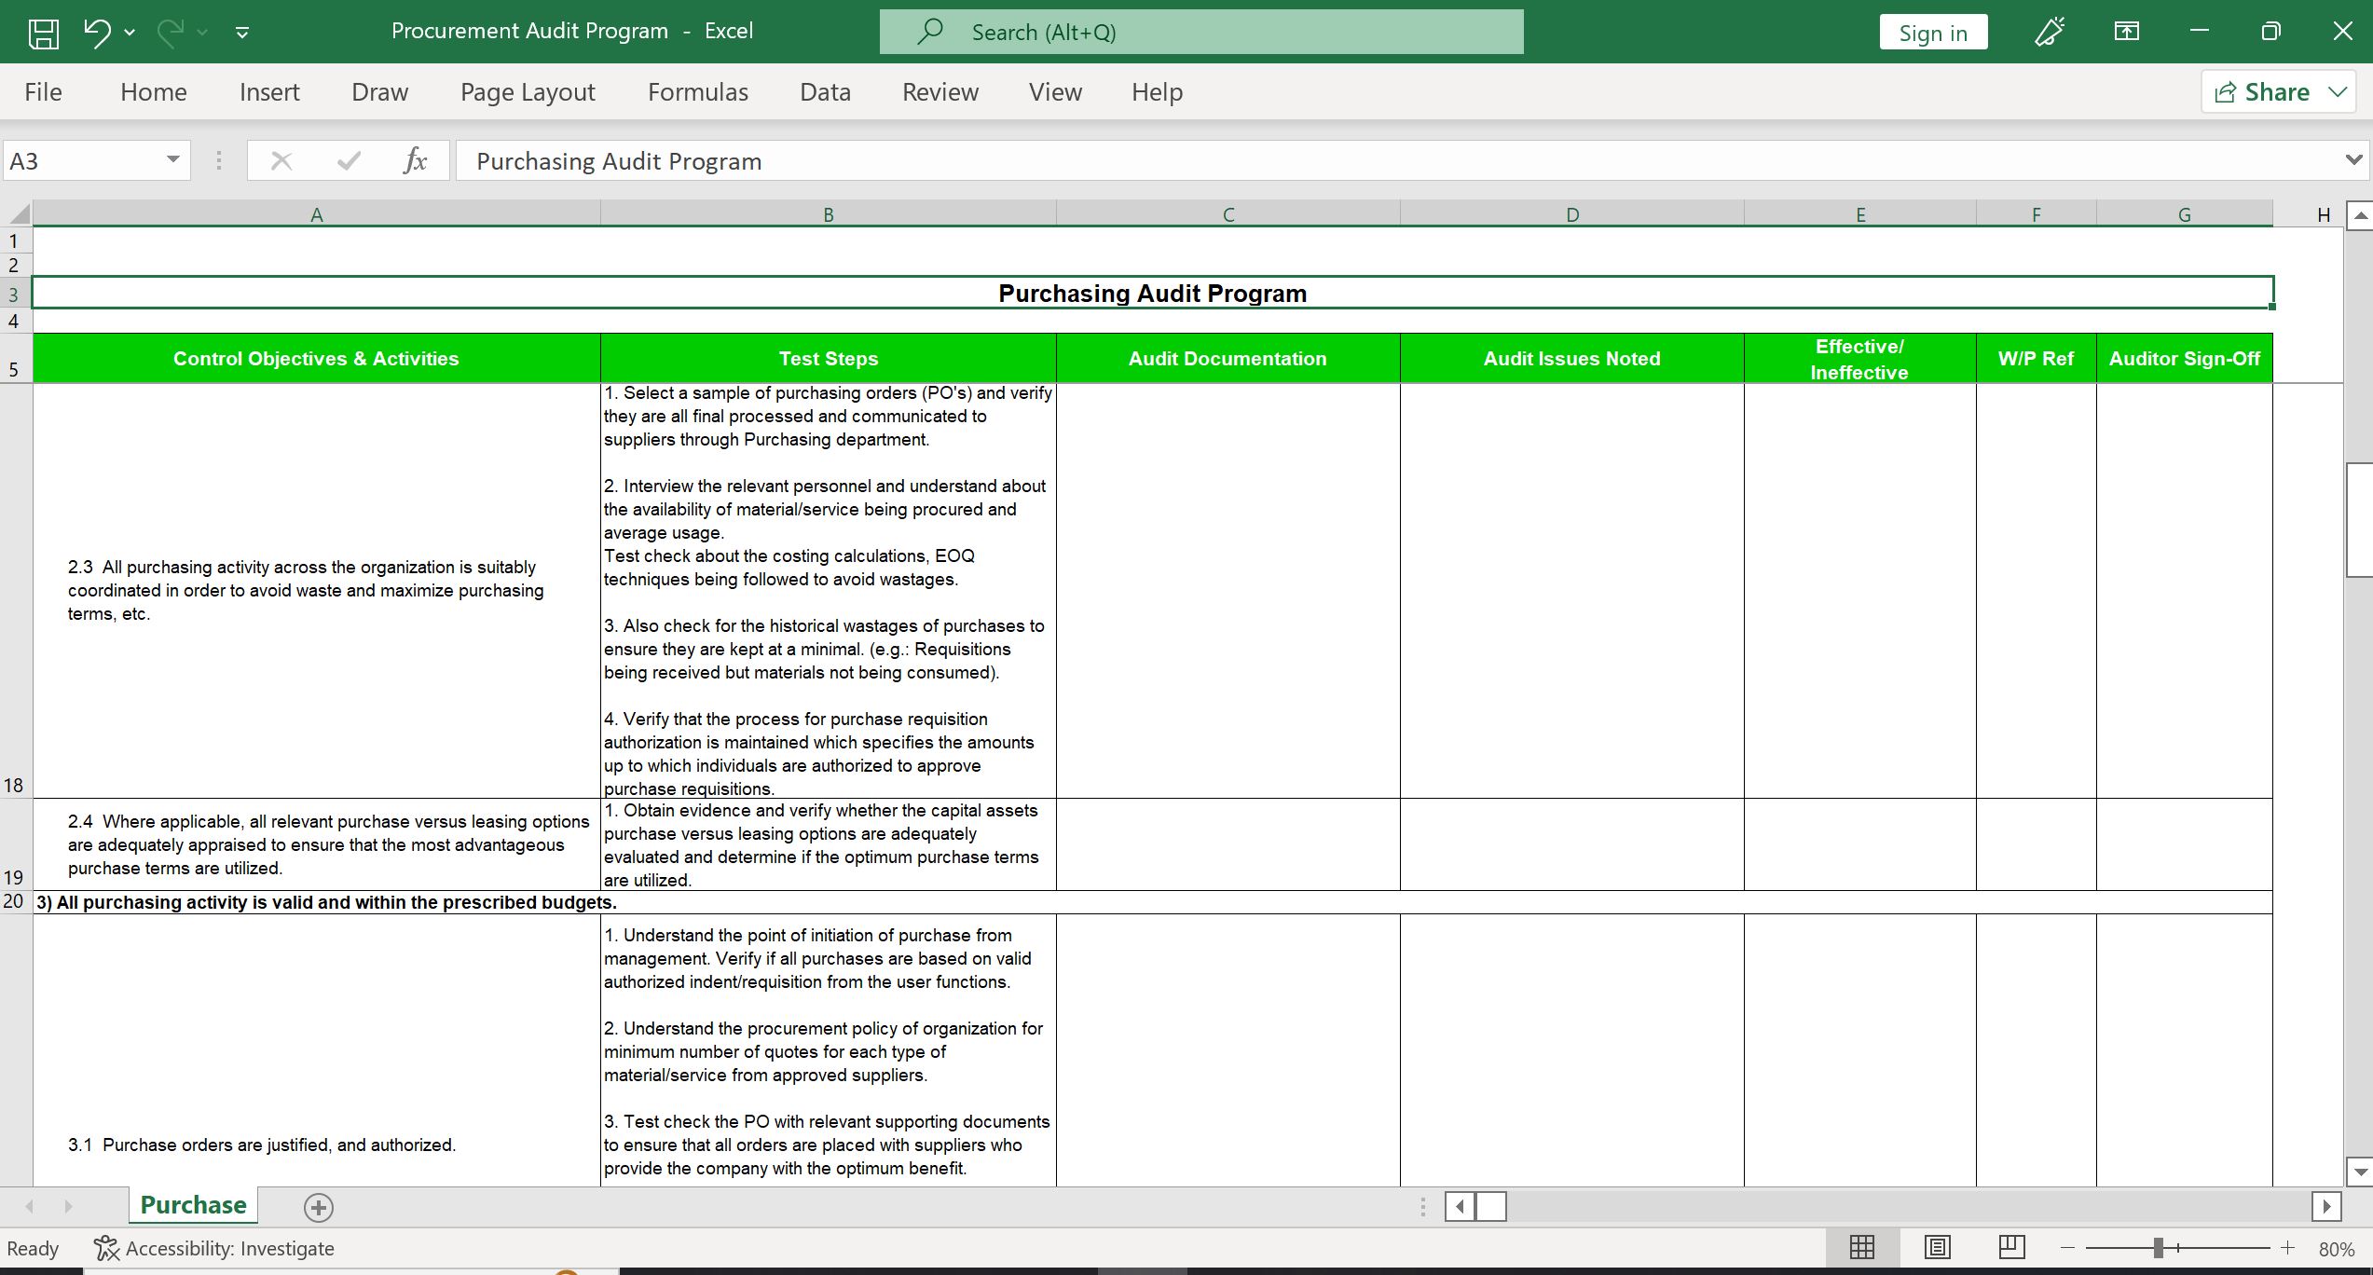Open the Formulas ribbon tab

pos(697,92)
